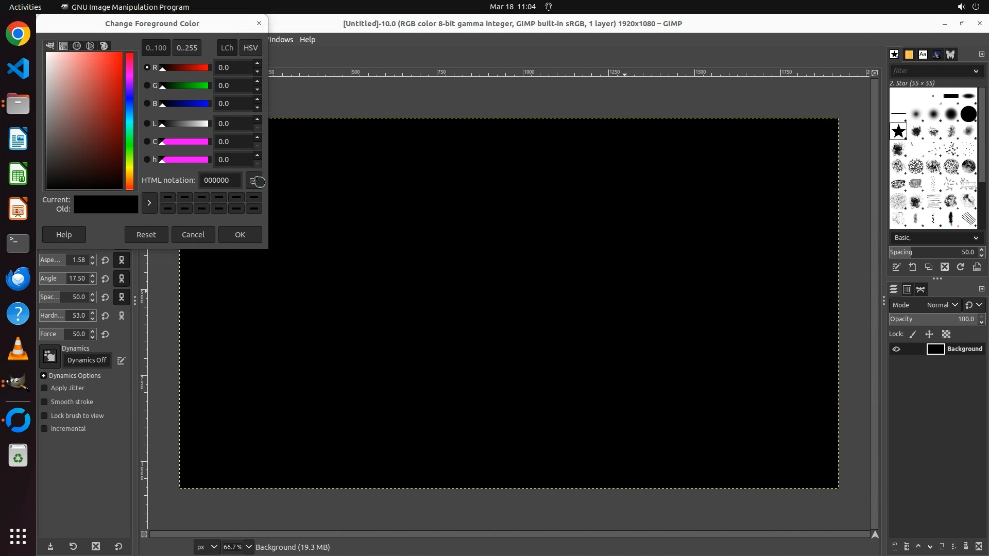Screen dimensions: 989x556
Task: Open the Paths panel tab
Action: [x=920, y=289]
